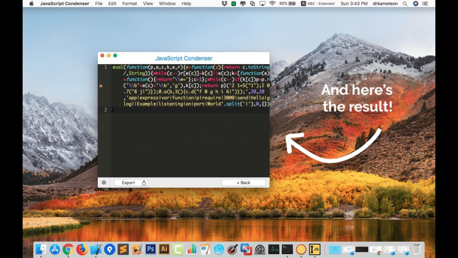Click the Siri icon in the menu bar

(415, 4)
